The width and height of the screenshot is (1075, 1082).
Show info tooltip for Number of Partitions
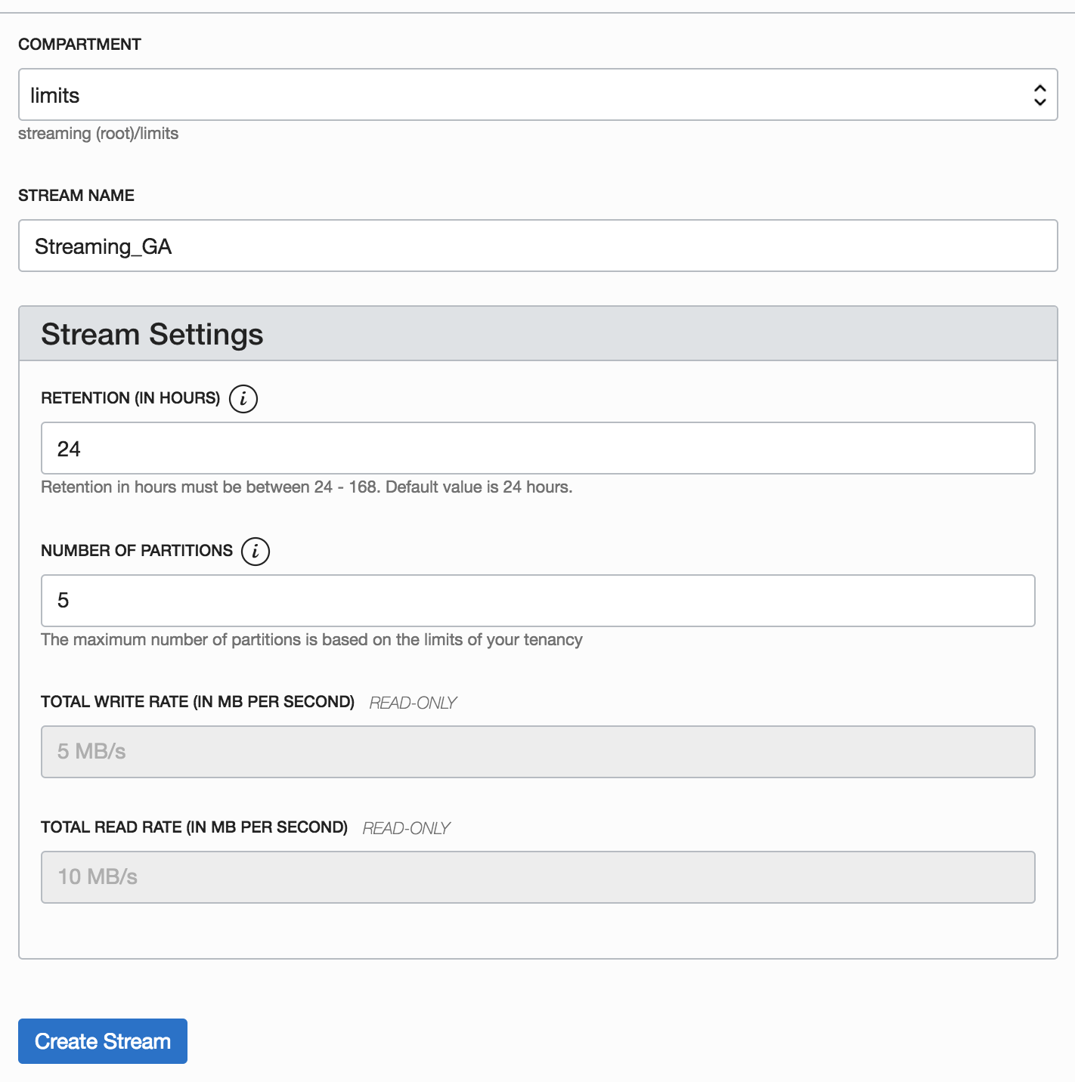pyautogui.click(x=256, y=551)
